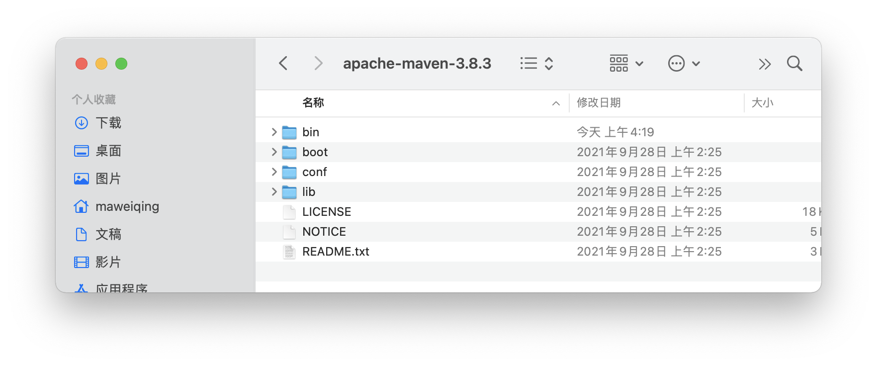Expand the lib folder arrow

coord(274,191)
